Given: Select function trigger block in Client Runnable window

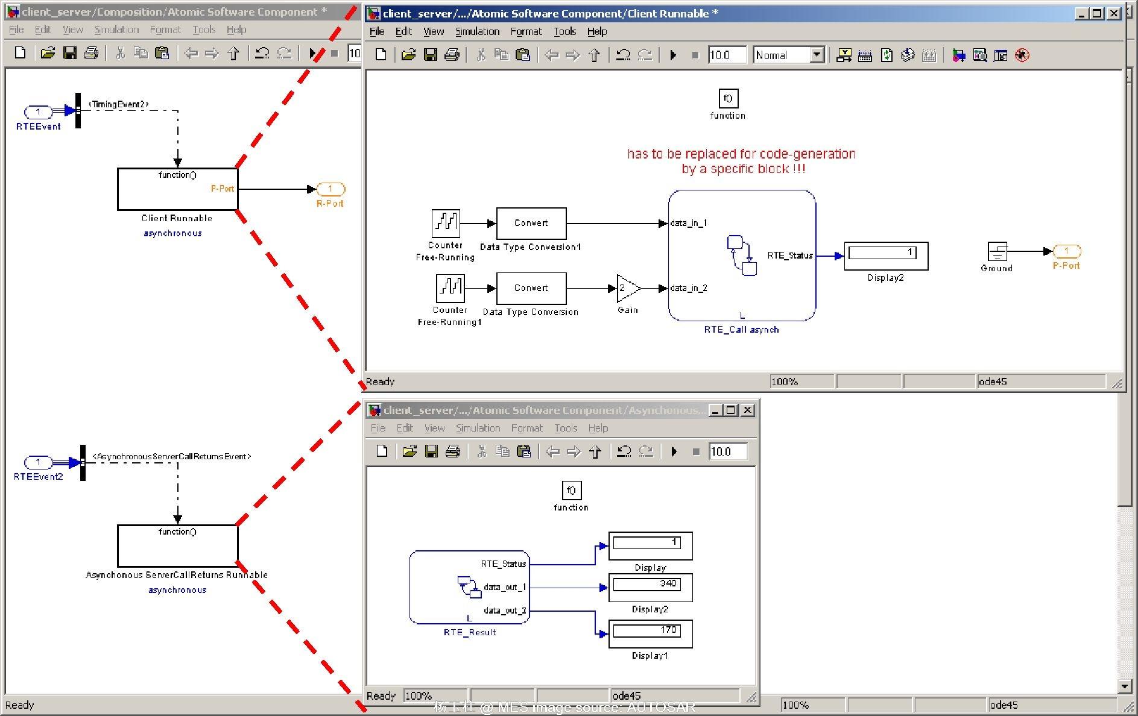Looking at the screenshot, I should 729,98.
